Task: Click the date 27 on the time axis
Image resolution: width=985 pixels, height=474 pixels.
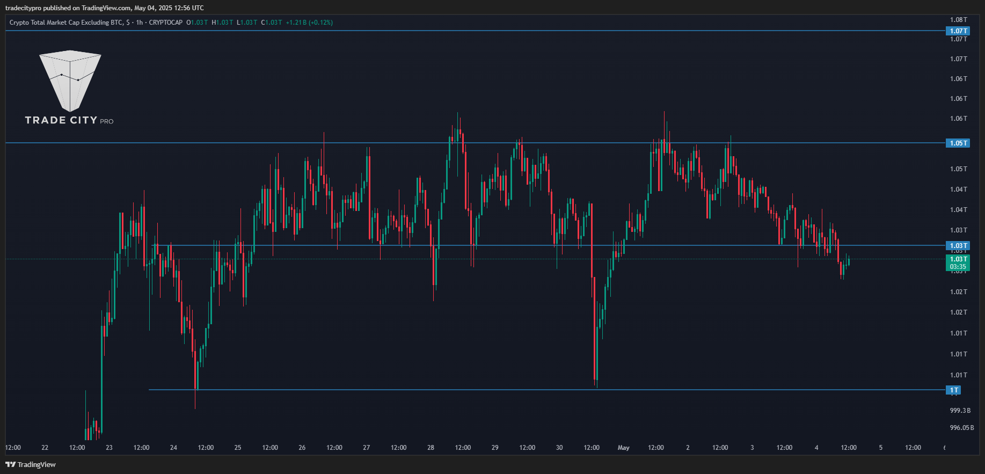Action: point(367,448)
